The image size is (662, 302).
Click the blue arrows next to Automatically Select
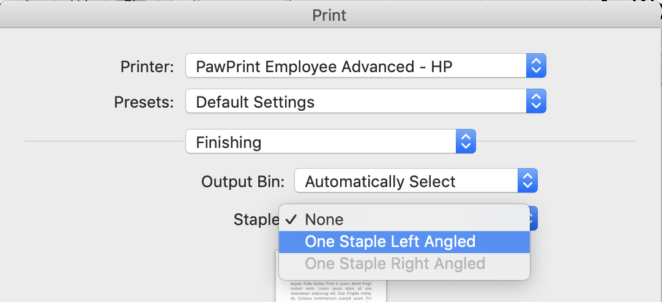click(x=527, y=180)
